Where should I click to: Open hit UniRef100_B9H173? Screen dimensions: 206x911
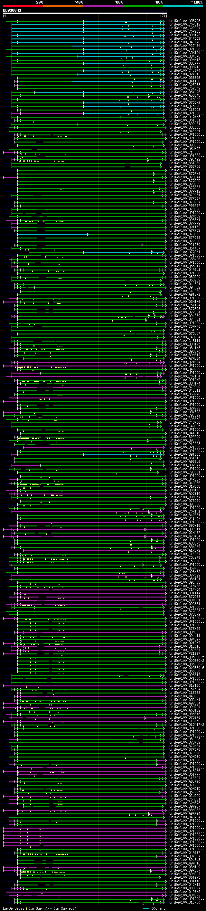pyautogui.click(x=184, y=35)
